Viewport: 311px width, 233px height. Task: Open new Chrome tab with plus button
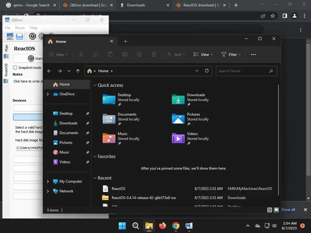236,5
